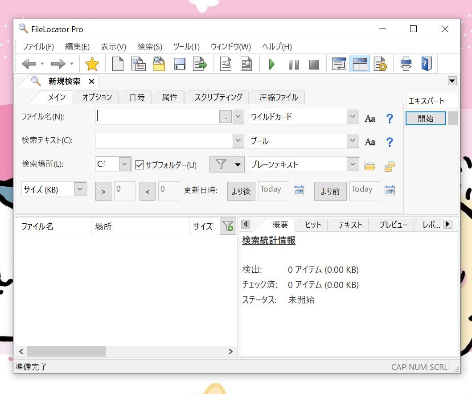
Task: Create a new search with blank page icon
Action: pos(118,64)
